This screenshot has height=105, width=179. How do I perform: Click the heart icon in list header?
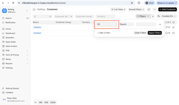pyautogui.click(x=174, y=22)
